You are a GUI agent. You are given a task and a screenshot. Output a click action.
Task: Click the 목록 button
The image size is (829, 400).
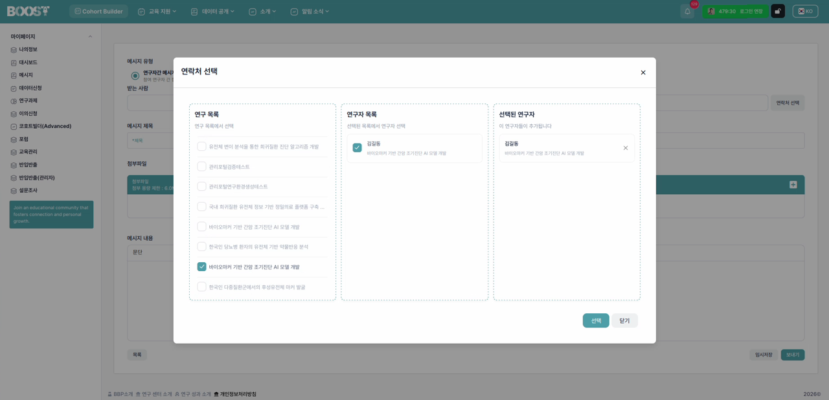click(x=137, y=355)
